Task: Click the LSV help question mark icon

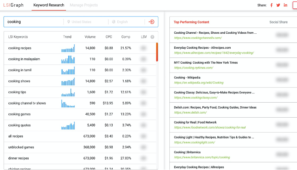Action: (x=152, y=37)
